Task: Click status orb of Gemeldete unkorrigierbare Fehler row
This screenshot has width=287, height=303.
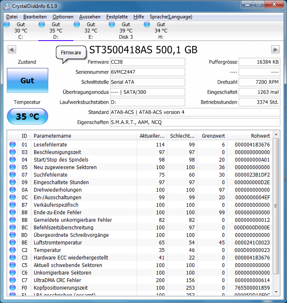Action: [13, 220]
